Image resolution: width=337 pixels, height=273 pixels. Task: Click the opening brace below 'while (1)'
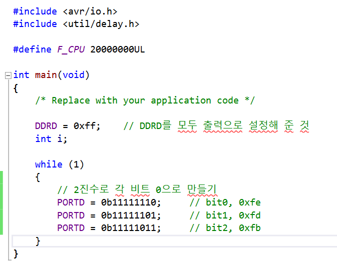(38, 177)
